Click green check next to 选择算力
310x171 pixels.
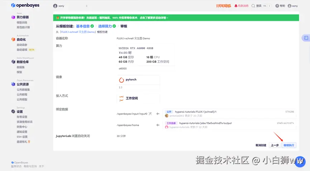coord(114,26)
